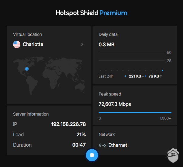This screenshot has height=167, width=183.
Task: Click the Server information heading
Action: (31, 114)
